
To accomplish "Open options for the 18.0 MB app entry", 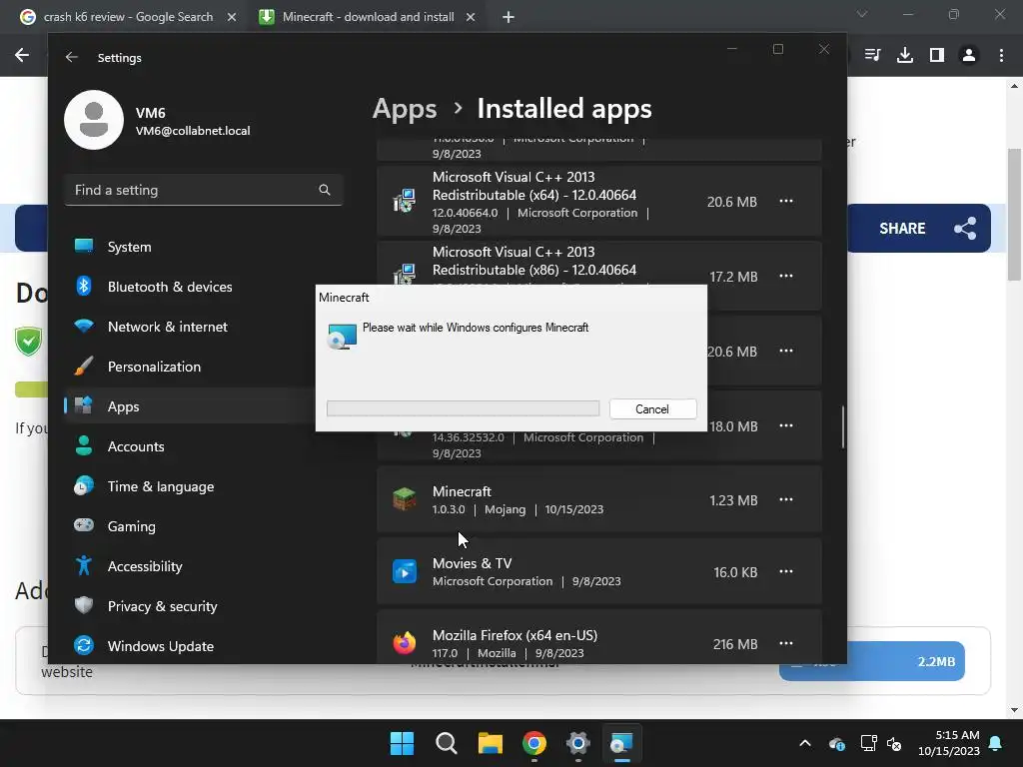I will pos(786,425).
